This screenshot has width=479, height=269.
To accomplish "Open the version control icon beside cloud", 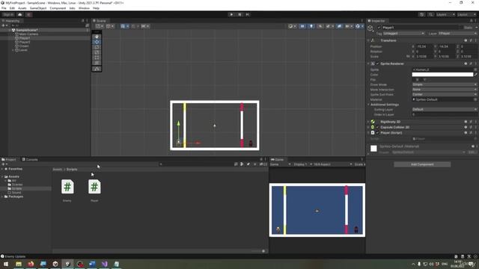I will tap(28, 15).
